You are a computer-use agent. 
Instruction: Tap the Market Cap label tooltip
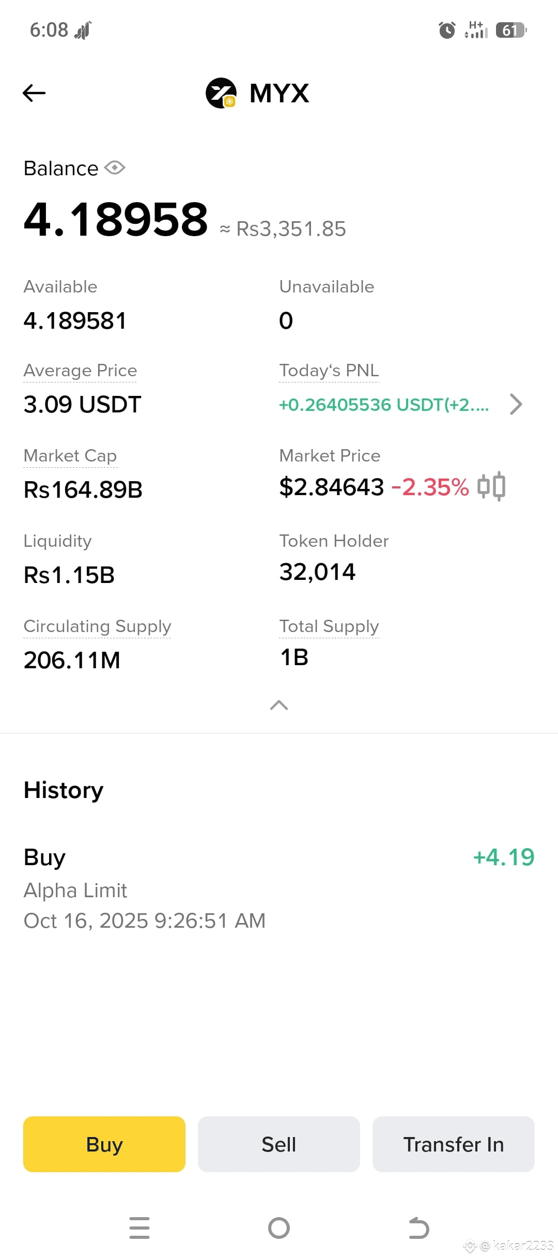(x=70, y=456)
